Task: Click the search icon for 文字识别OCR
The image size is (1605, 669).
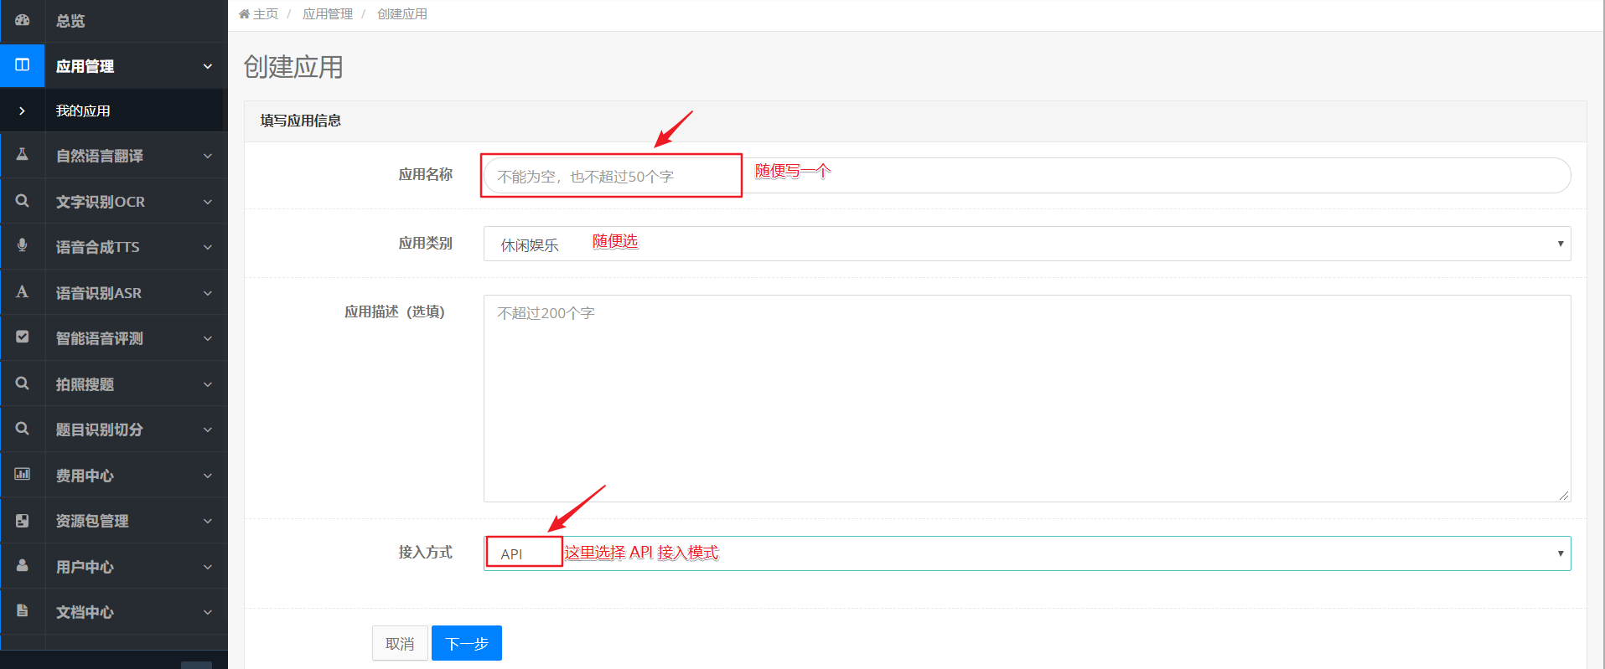Action: tap(23, 201)
